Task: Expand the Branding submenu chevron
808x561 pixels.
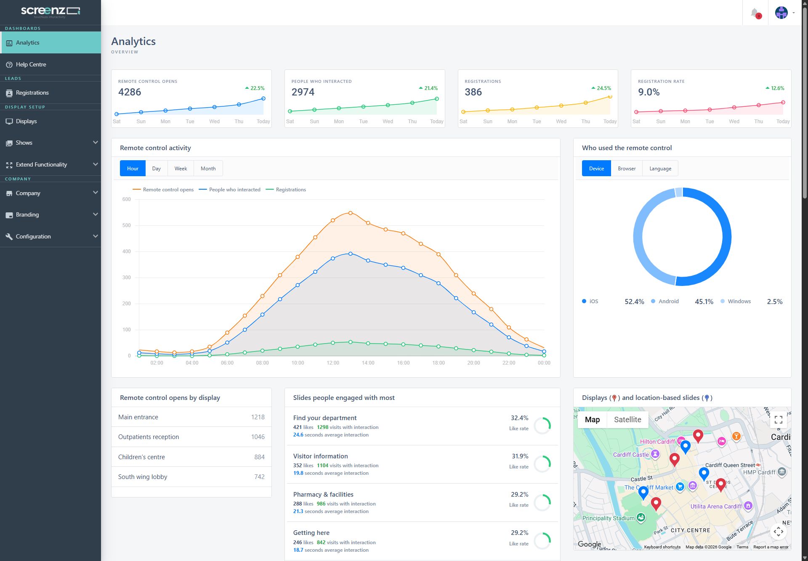Action: pos(96,214)
